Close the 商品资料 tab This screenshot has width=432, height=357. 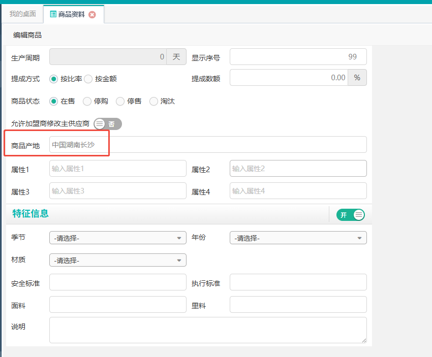tap(92, 15)
